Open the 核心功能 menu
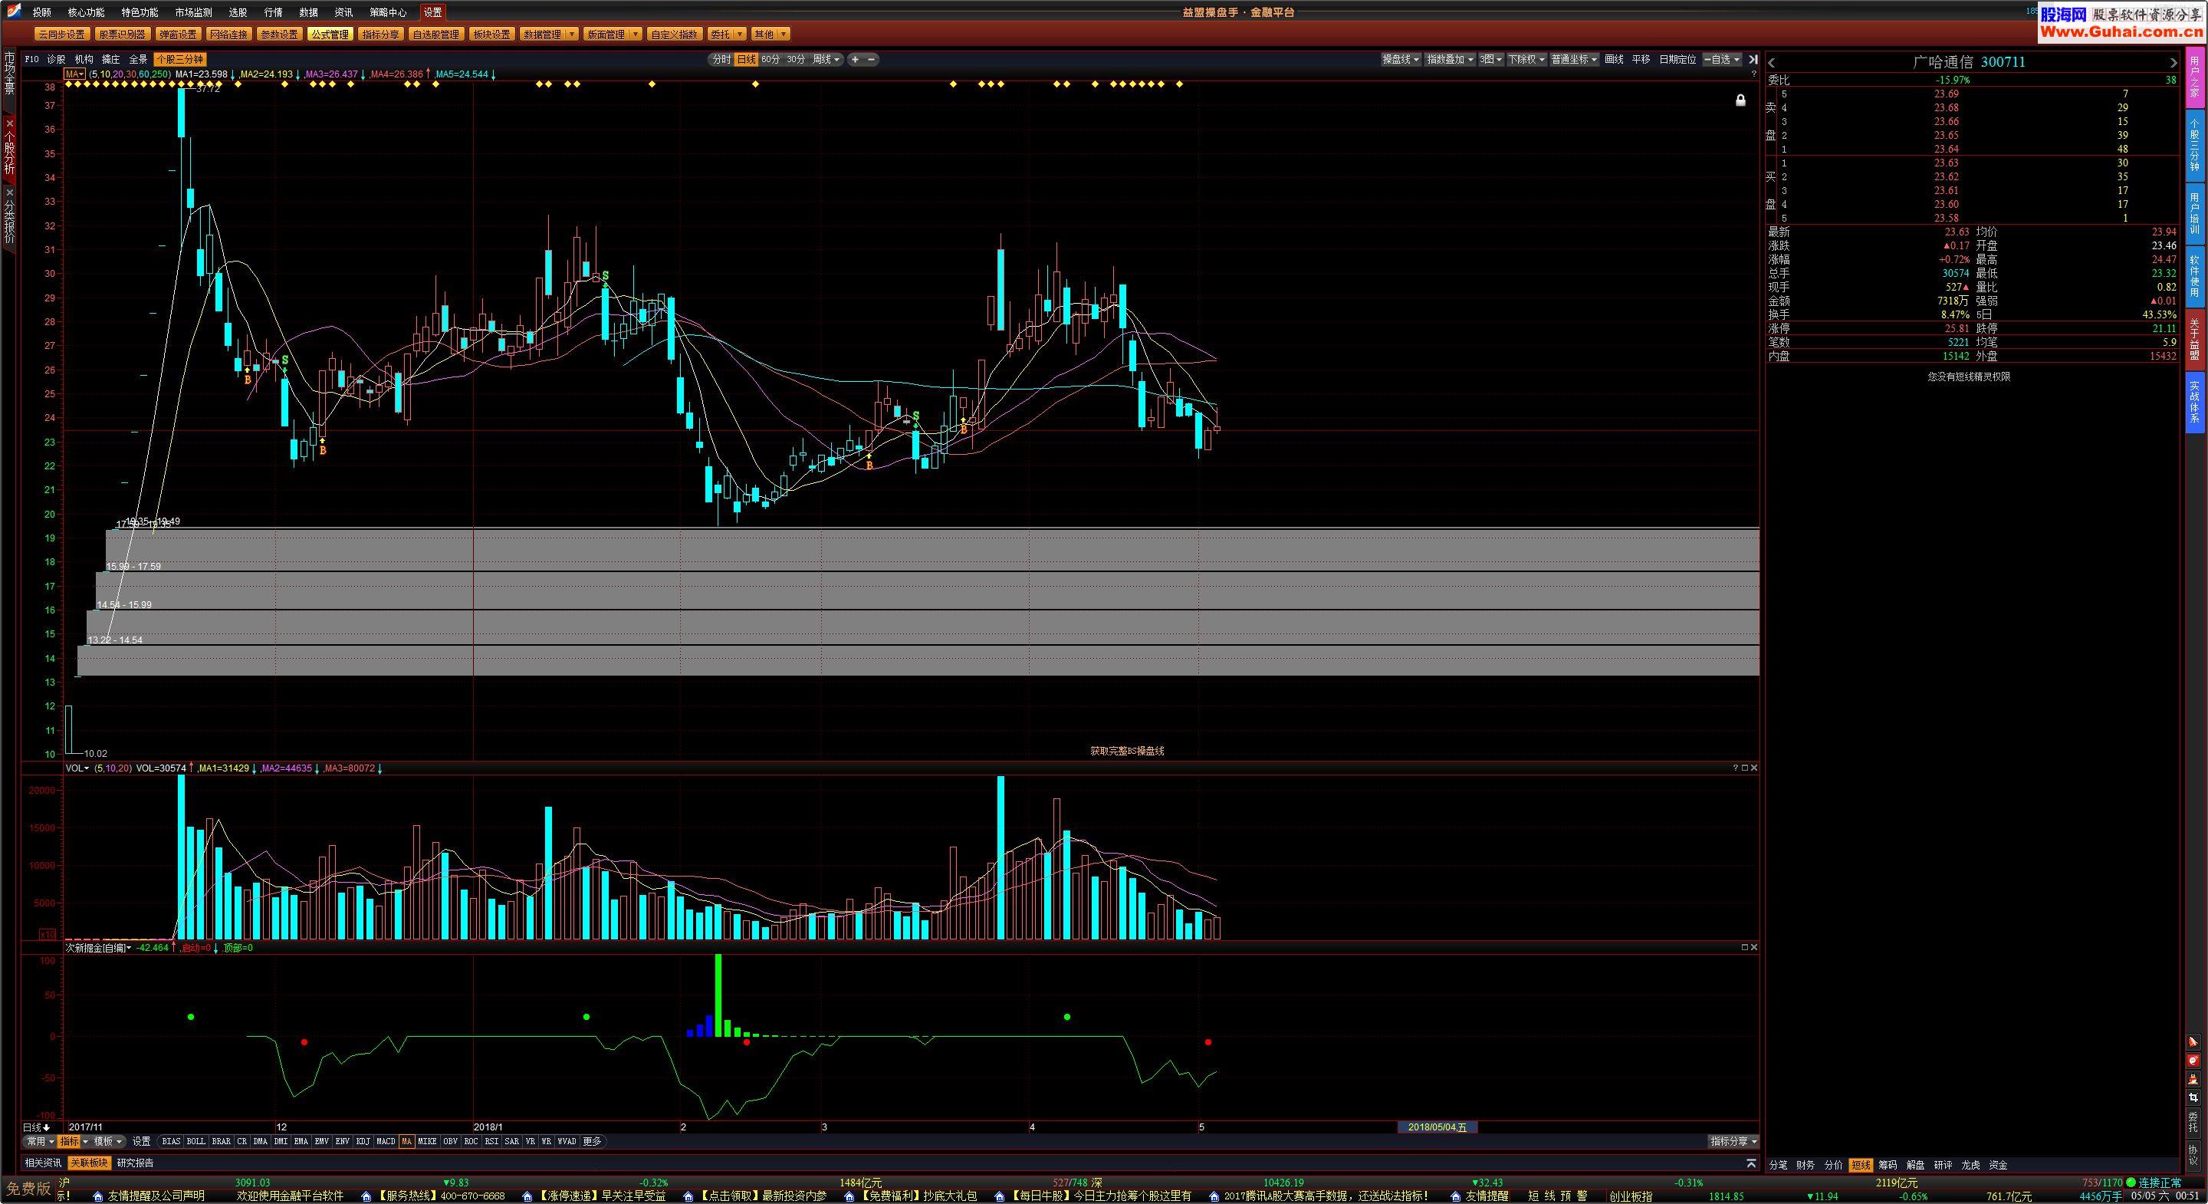This screenshot has width=2208, height=1204. [86, 12]
